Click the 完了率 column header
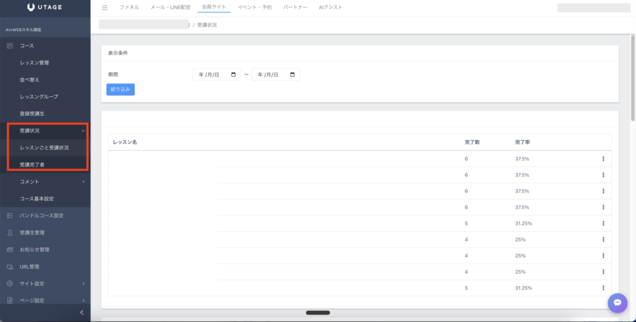This screenshot has height=322, width=636. click(x=522, y=142)
